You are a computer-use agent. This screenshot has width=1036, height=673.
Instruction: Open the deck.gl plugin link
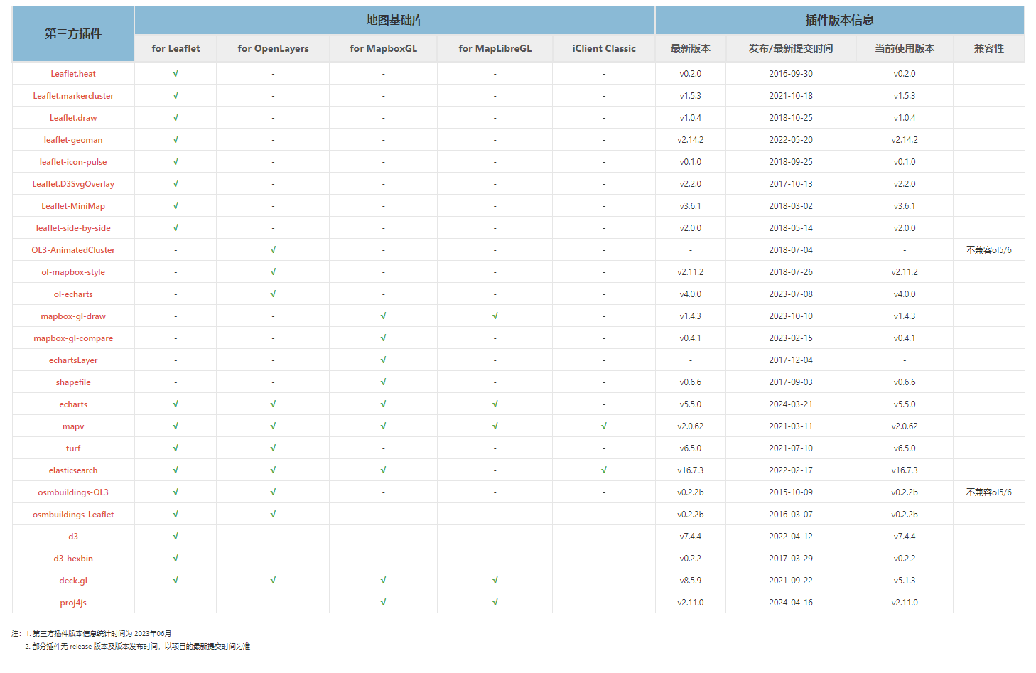pyautogui.click(x=73, y=581)
